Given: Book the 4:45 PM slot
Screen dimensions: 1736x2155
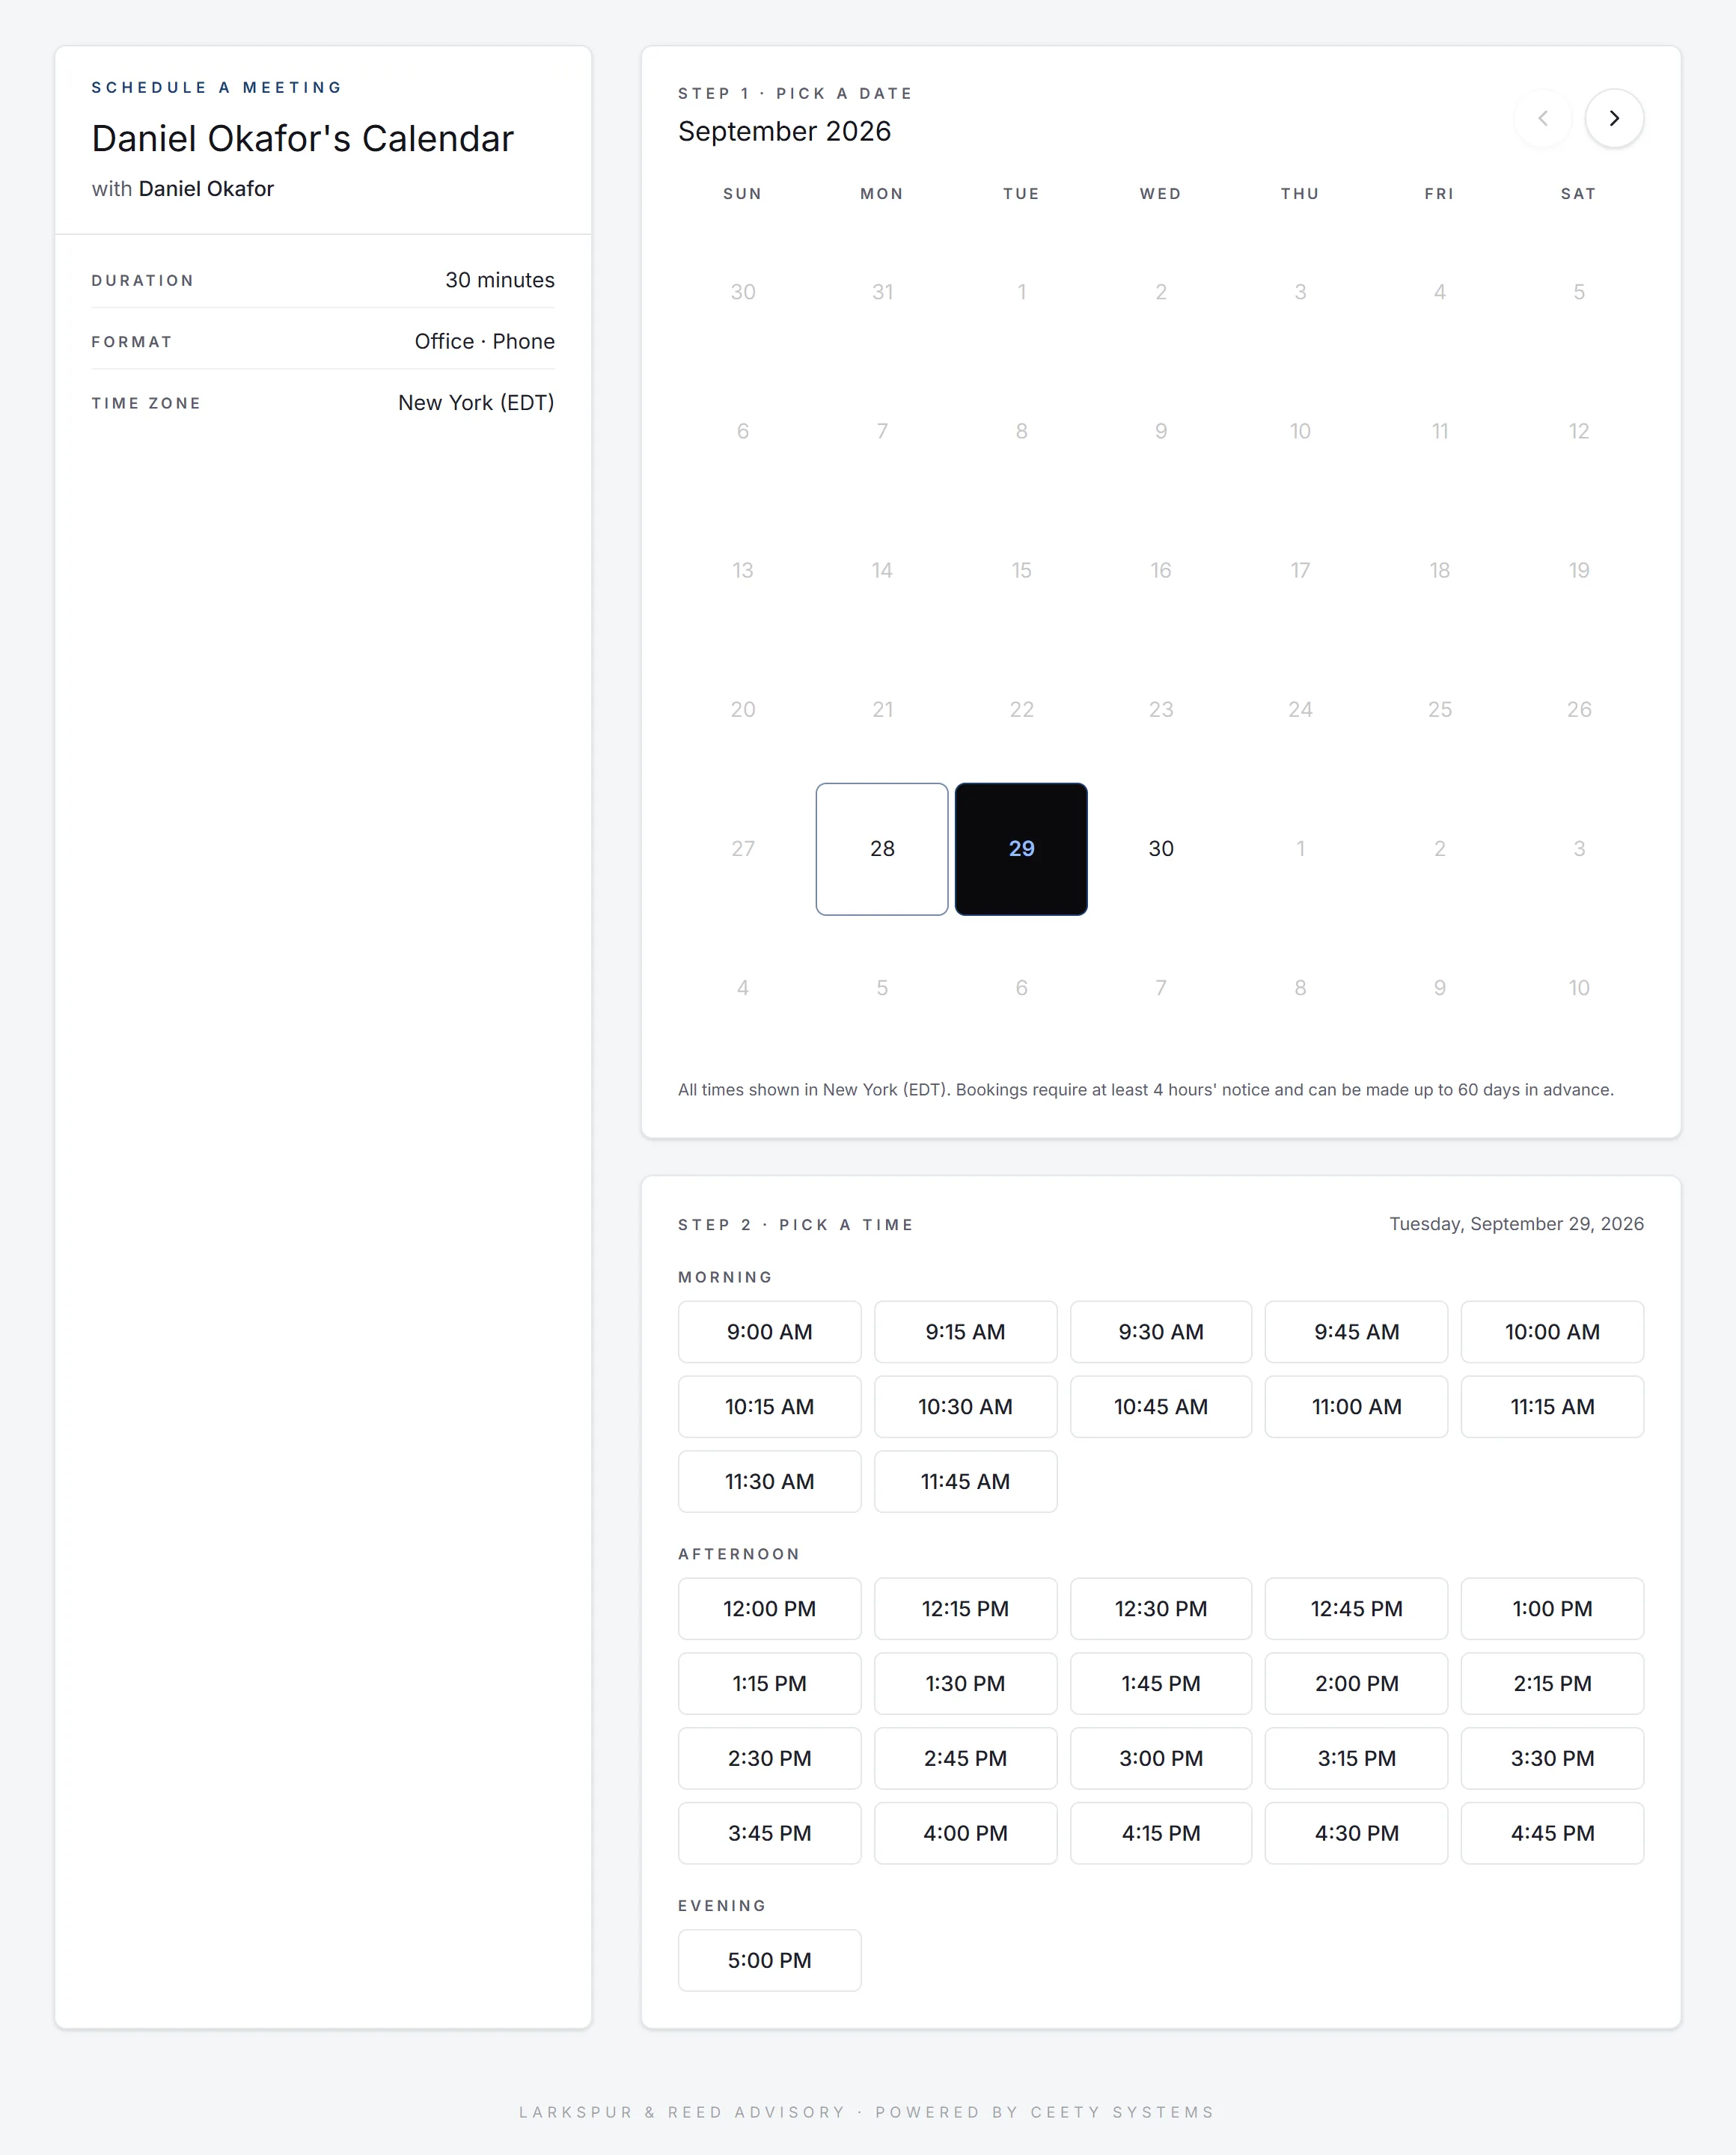Looking at the screenshot, I should pos(1552,1834).
